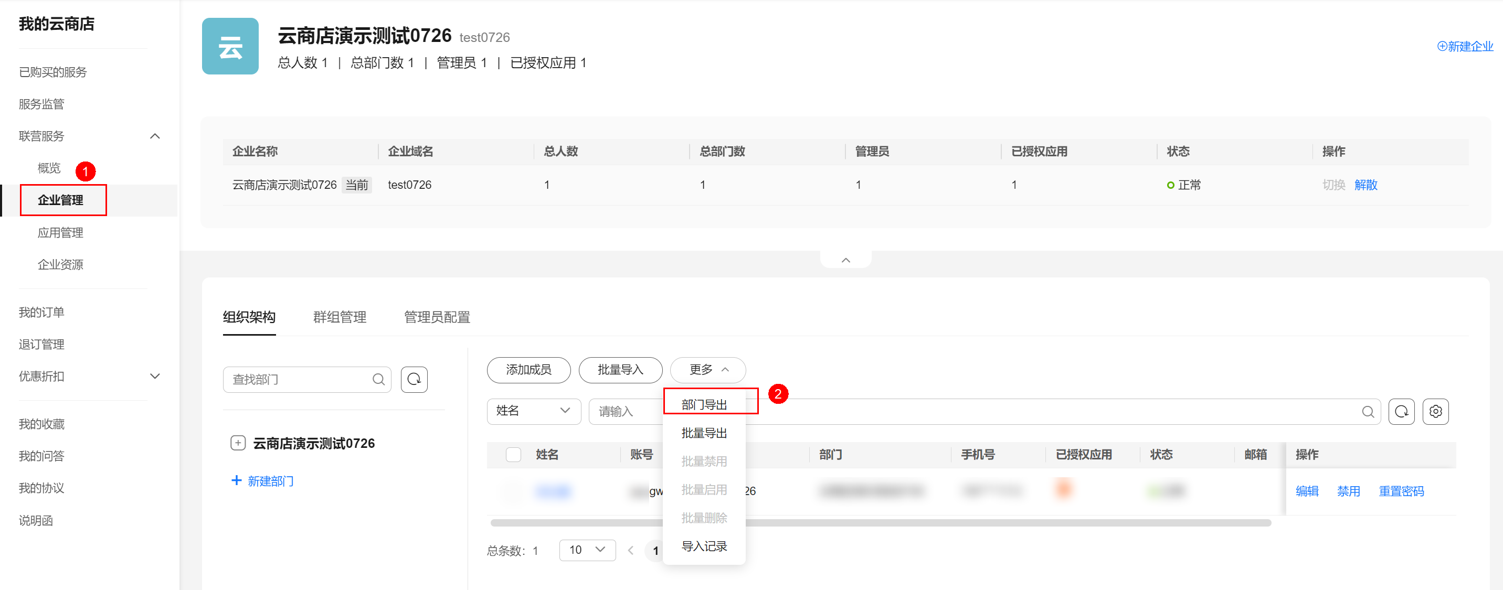Screen dimensions: 1503x590
Task: Toggle selection of the table header checkbox off
Action: [x=513, y=454]
